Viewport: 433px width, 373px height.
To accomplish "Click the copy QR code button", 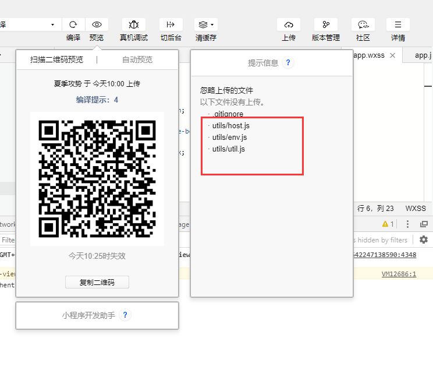I will 97,282.
